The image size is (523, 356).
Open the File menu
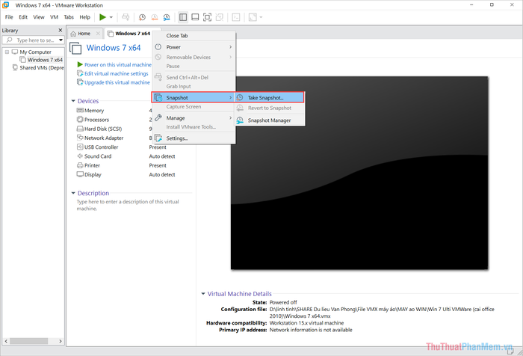point(9,17)
